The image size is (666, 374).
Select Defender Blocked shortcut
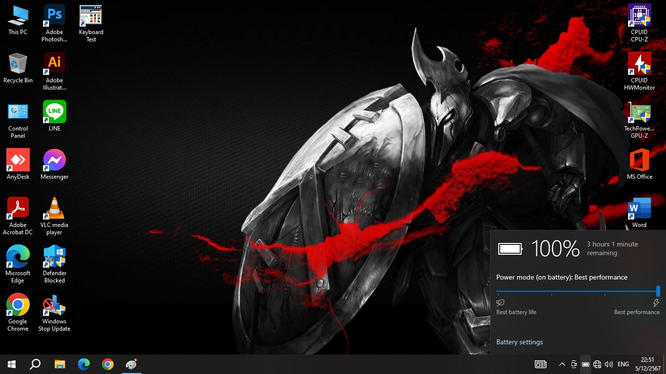click(x=55, y=265)
